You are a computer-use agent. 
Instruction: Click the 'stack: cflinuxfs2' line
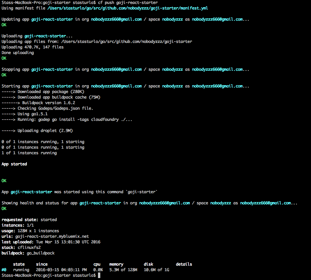point(21,247)
